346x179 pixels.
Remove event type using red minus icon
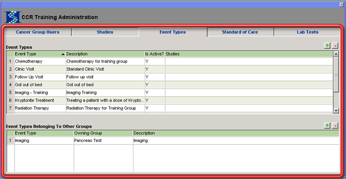tap(335, 46)
